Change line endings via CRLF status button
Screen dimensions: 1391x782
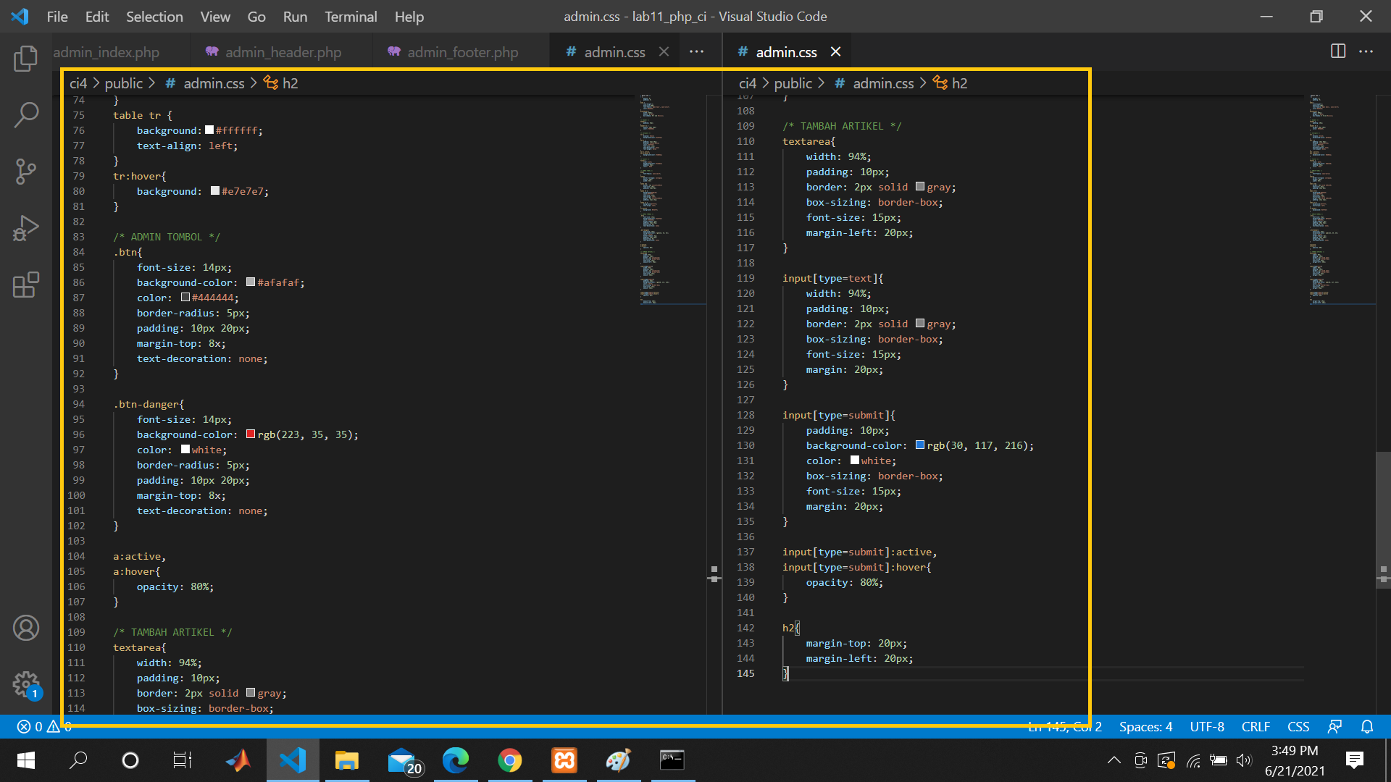(1256, 726)
